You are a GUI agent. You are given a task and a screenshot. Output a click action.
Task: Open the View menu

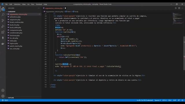[24, 4]
